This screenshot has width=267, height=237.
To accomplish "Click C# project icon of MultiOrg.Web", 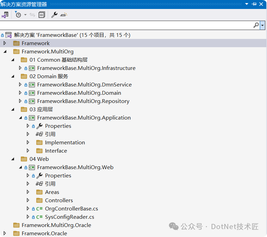I will tap(32, 167).
